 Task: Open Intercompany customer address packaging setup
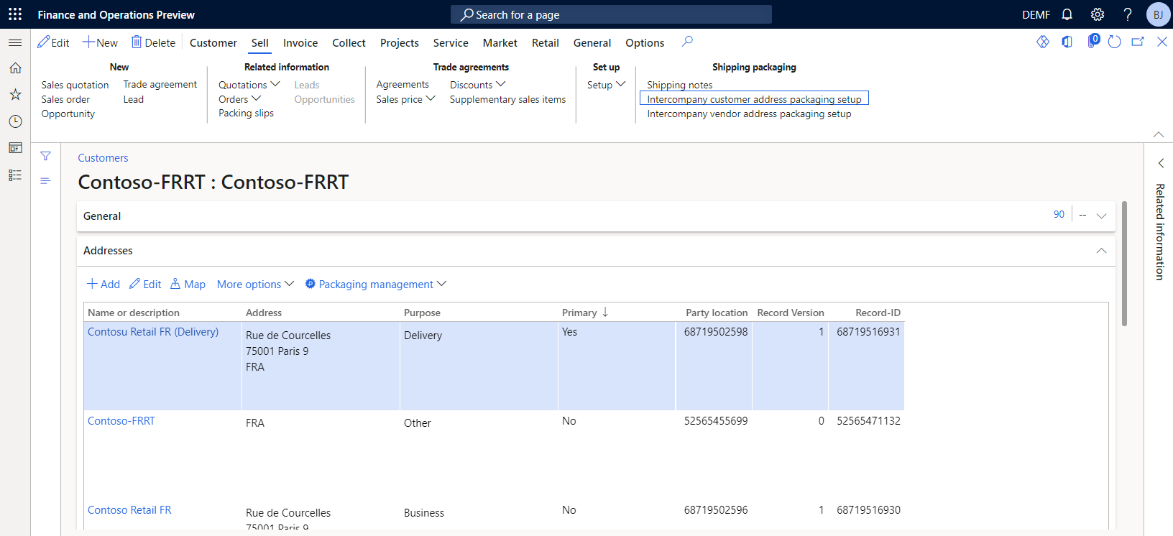point(754,99)
